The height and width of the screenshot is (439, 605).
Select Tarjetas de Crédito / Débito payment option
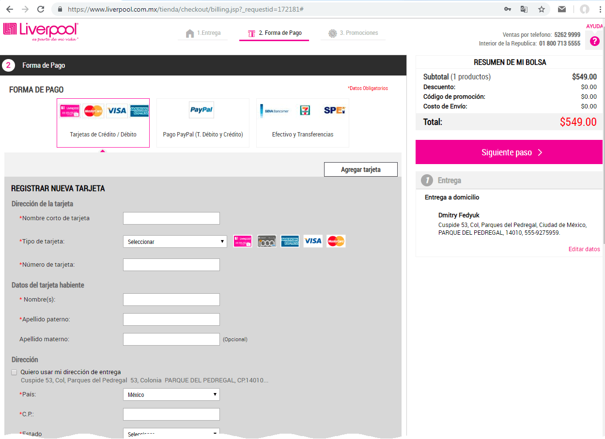tap(103, 123)
